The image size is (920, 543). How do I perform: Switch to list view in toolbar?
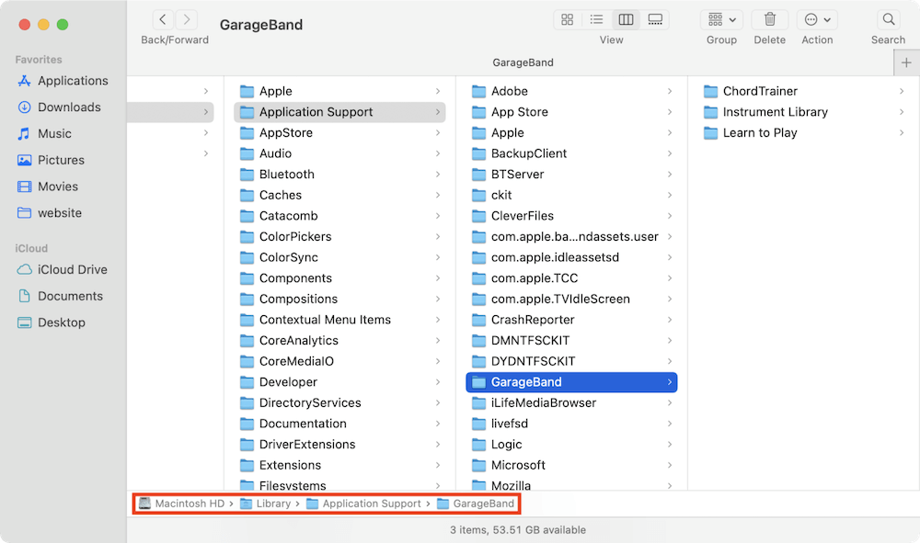tap(596, 19)
